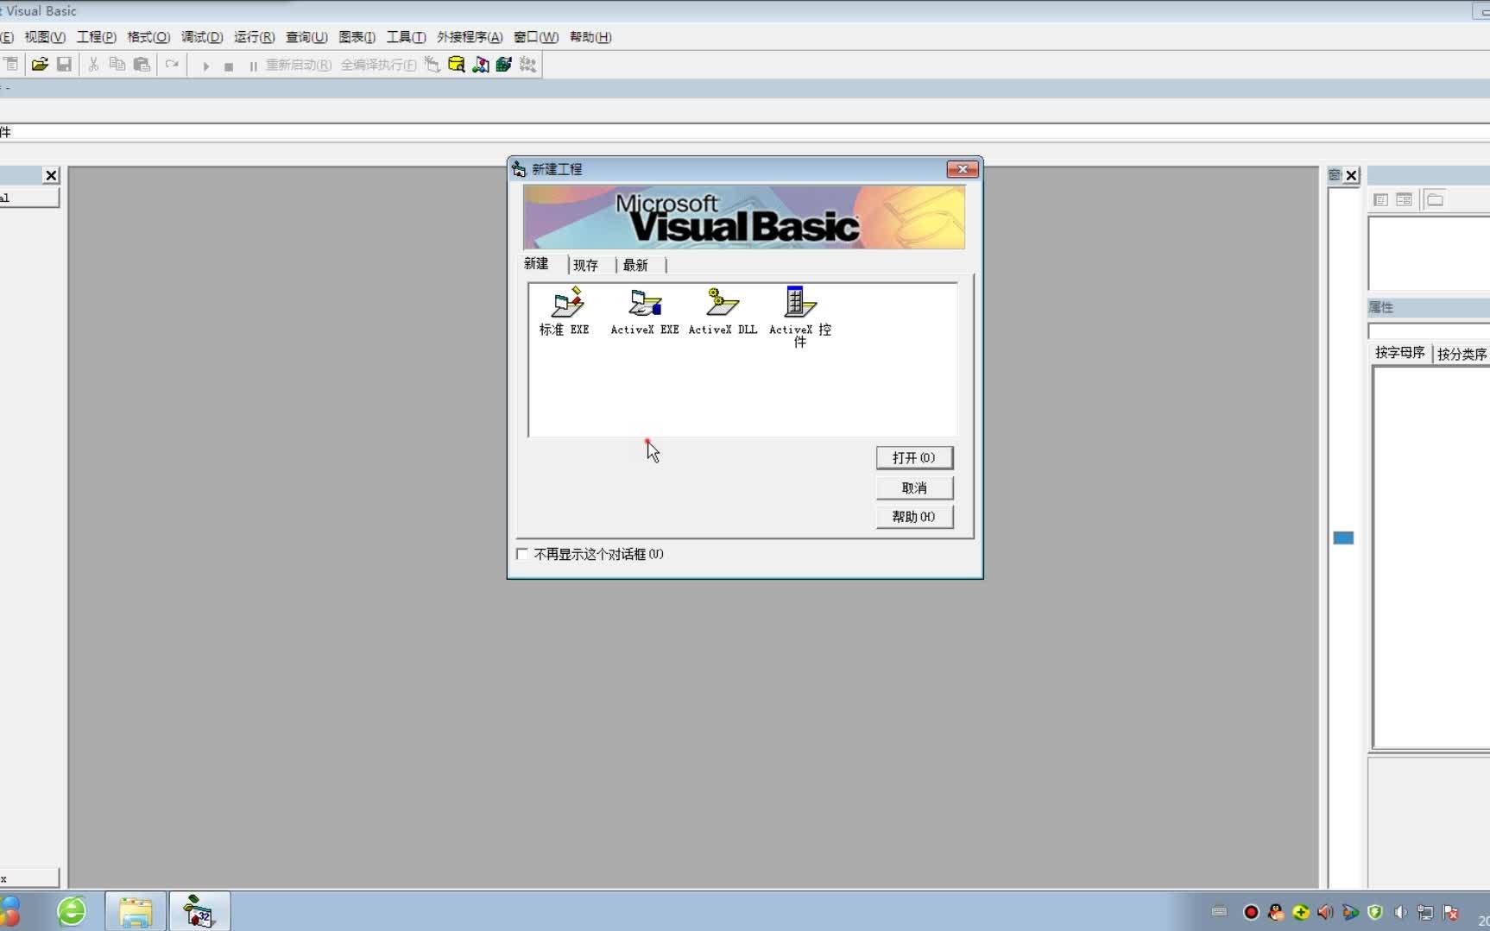1490x931 pixels.
Task: Click the Open Project folder toolbar icon
Action: click(40, 65)
